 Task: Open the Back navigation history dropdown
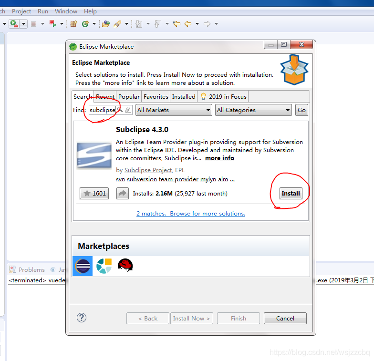[197, 24]
